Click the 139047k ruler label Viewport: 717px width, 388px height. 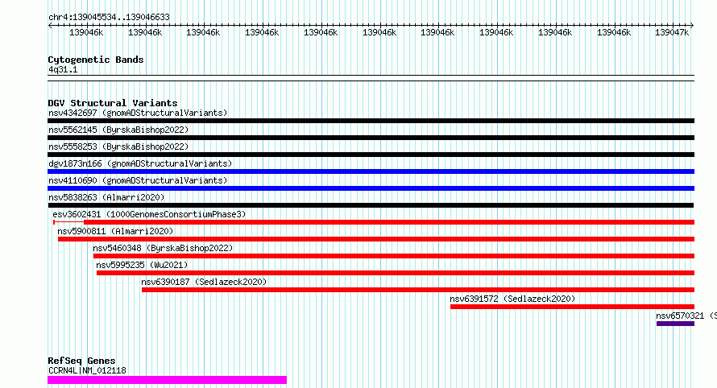point(672,32)
